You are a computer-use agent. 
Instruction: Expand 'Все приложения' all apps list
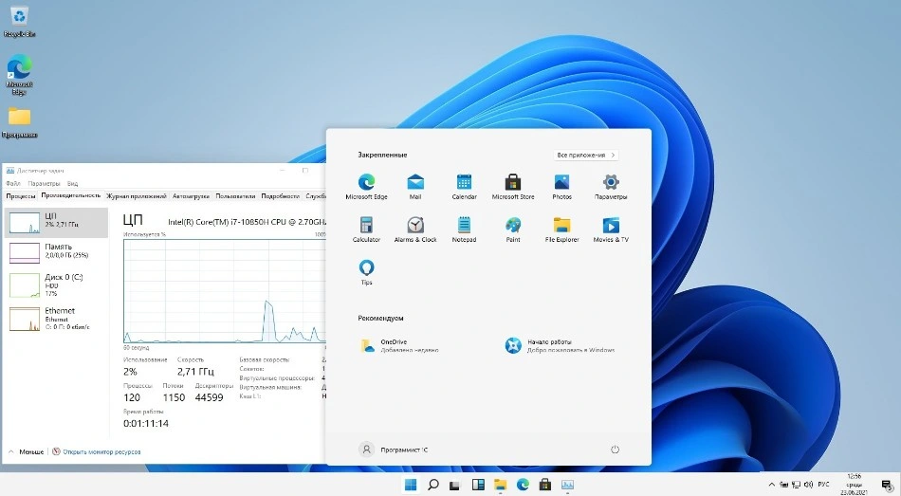586,155
